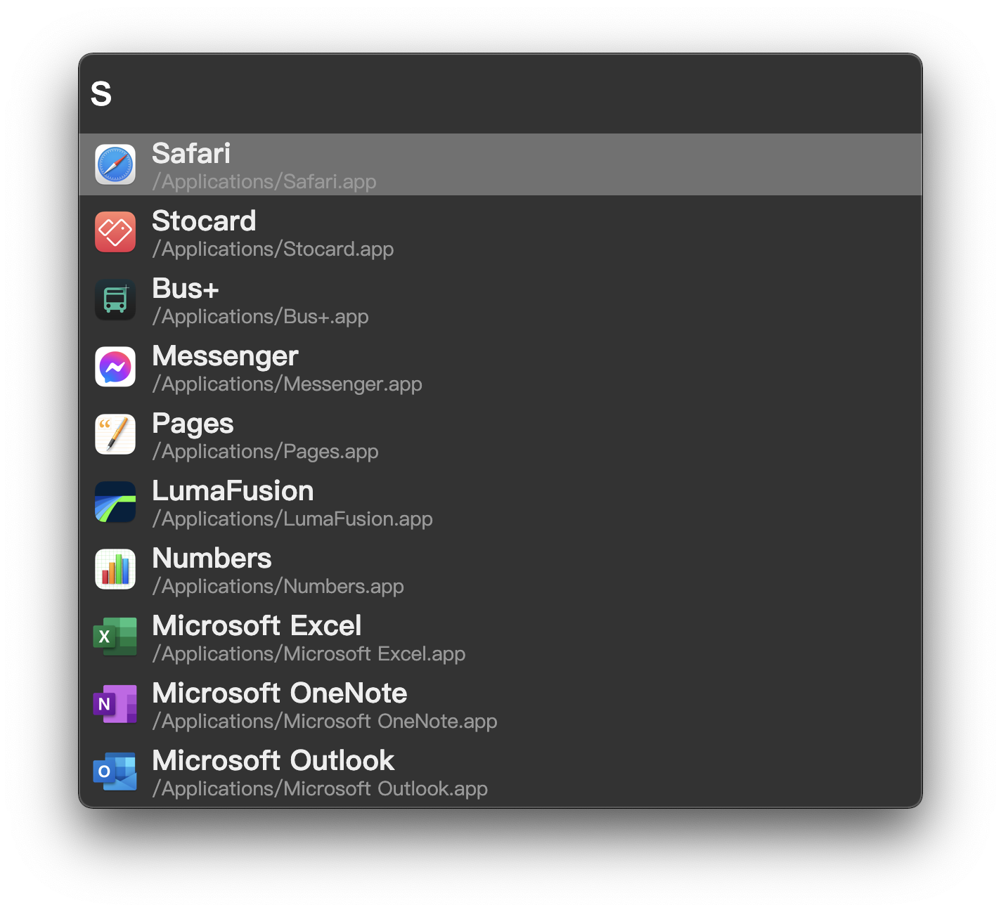Select the Pages result title

click(x=193, y=424)
